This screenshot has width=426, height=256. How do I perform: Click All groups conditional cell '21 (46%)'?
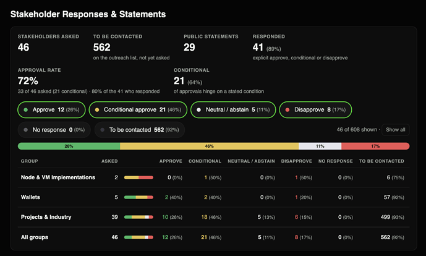point(211,237)
